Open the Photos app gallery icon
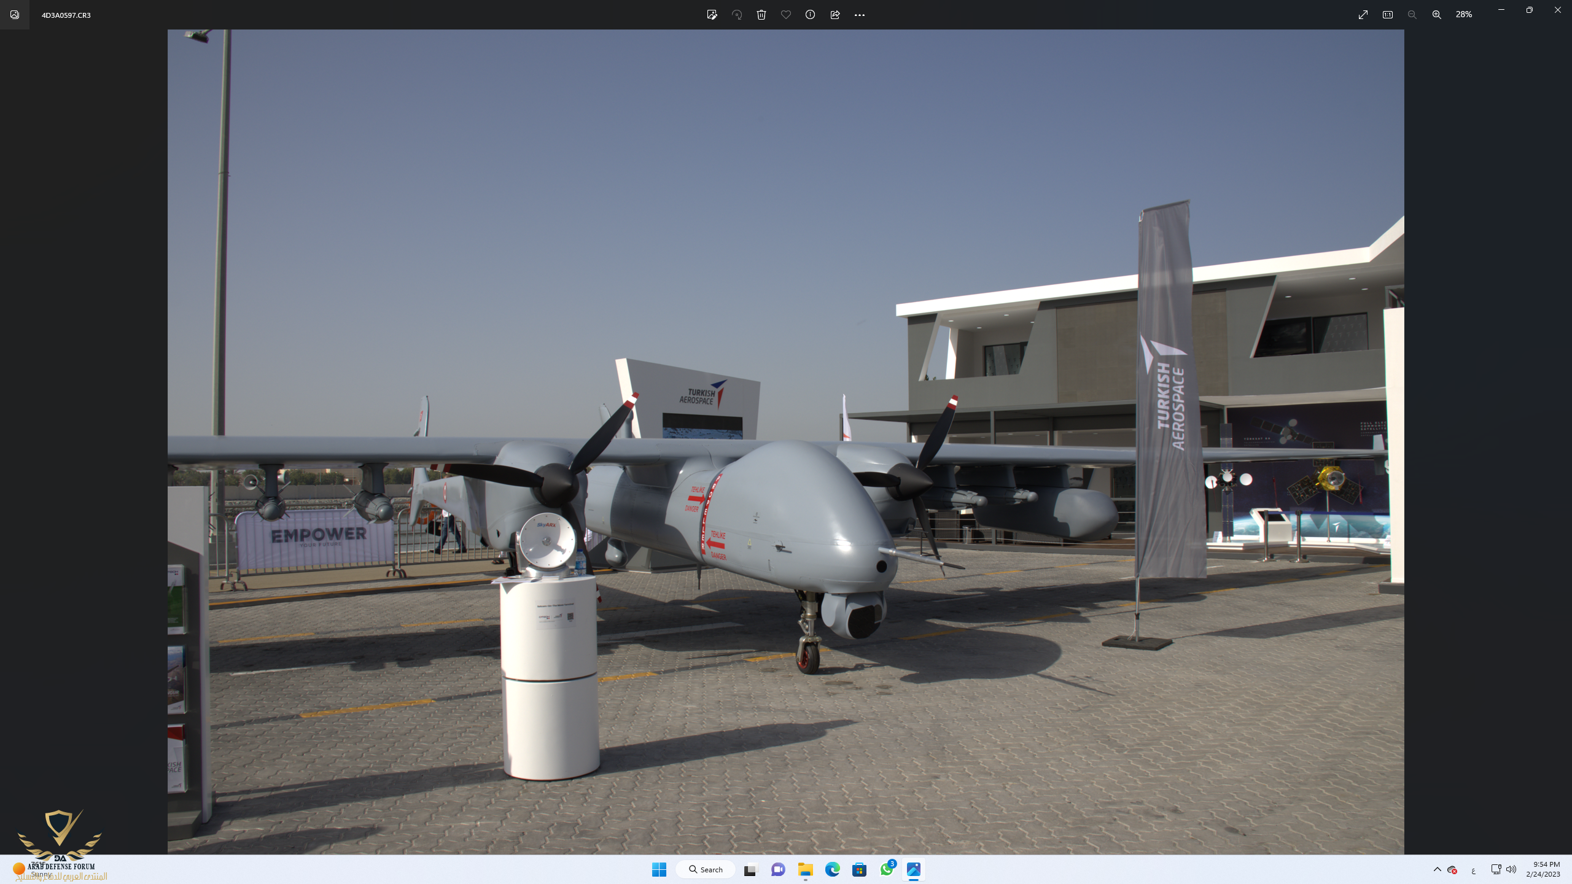Screen dimensions: 1572x884 [x=15, y=15]
